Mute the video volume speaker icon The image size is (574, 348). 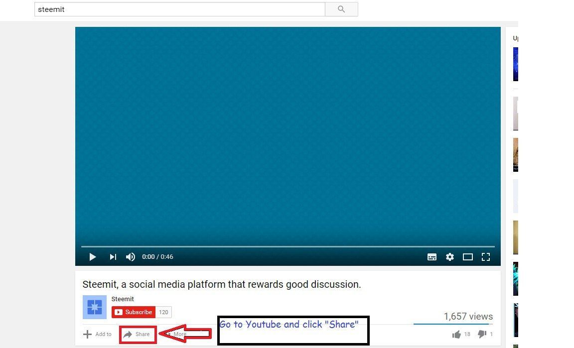131,257
